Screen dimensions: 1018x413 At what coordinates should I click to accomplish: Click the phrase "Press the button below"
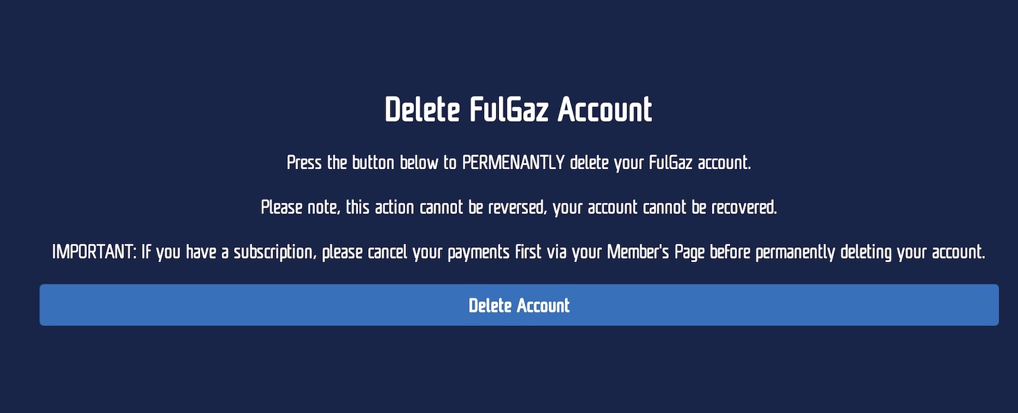coord(354,163)
